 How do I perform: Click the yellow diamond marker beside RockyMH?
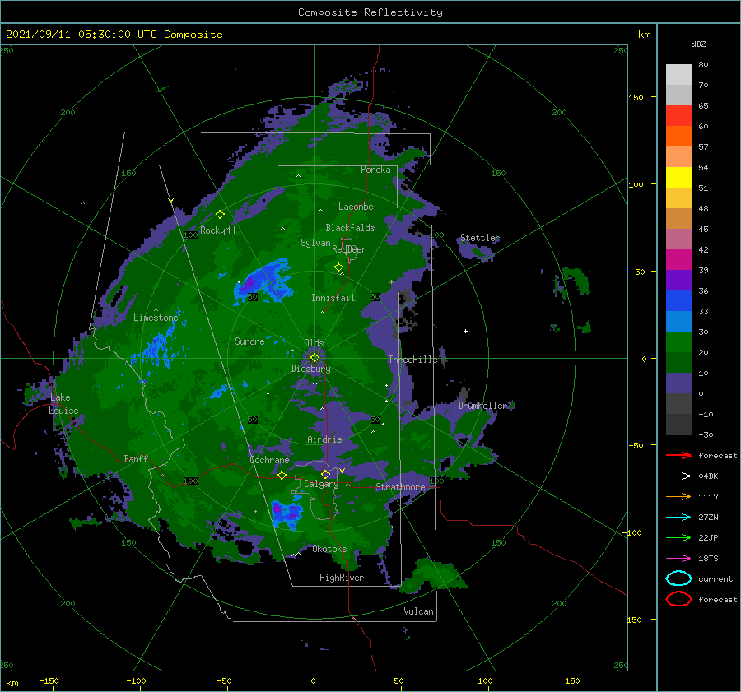(220, 215)
